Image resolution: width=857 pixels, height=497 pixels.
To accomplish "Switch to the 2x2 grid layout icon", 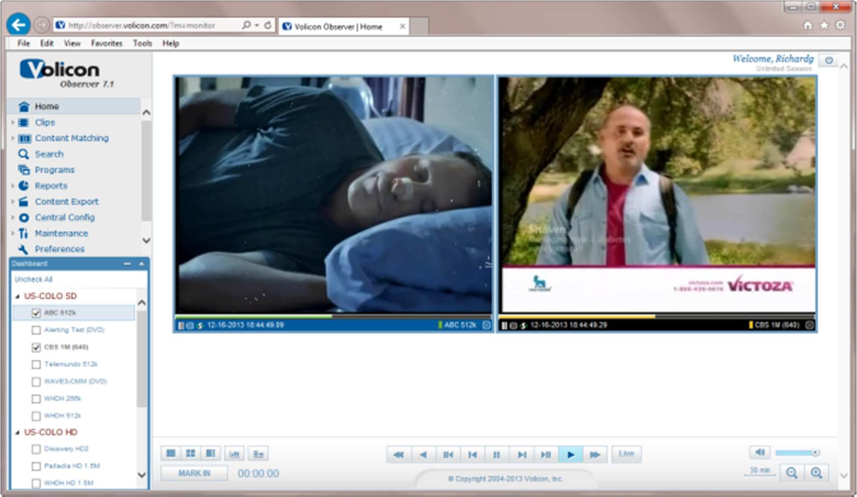I will tap(191, 453).
